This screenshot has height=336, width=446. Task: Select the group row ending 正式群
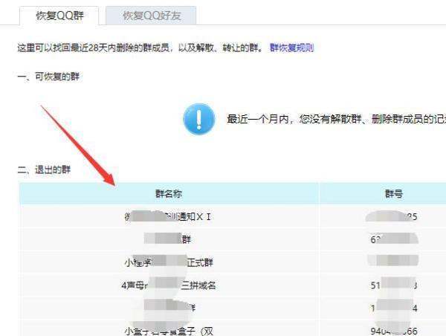click(169, 262)
